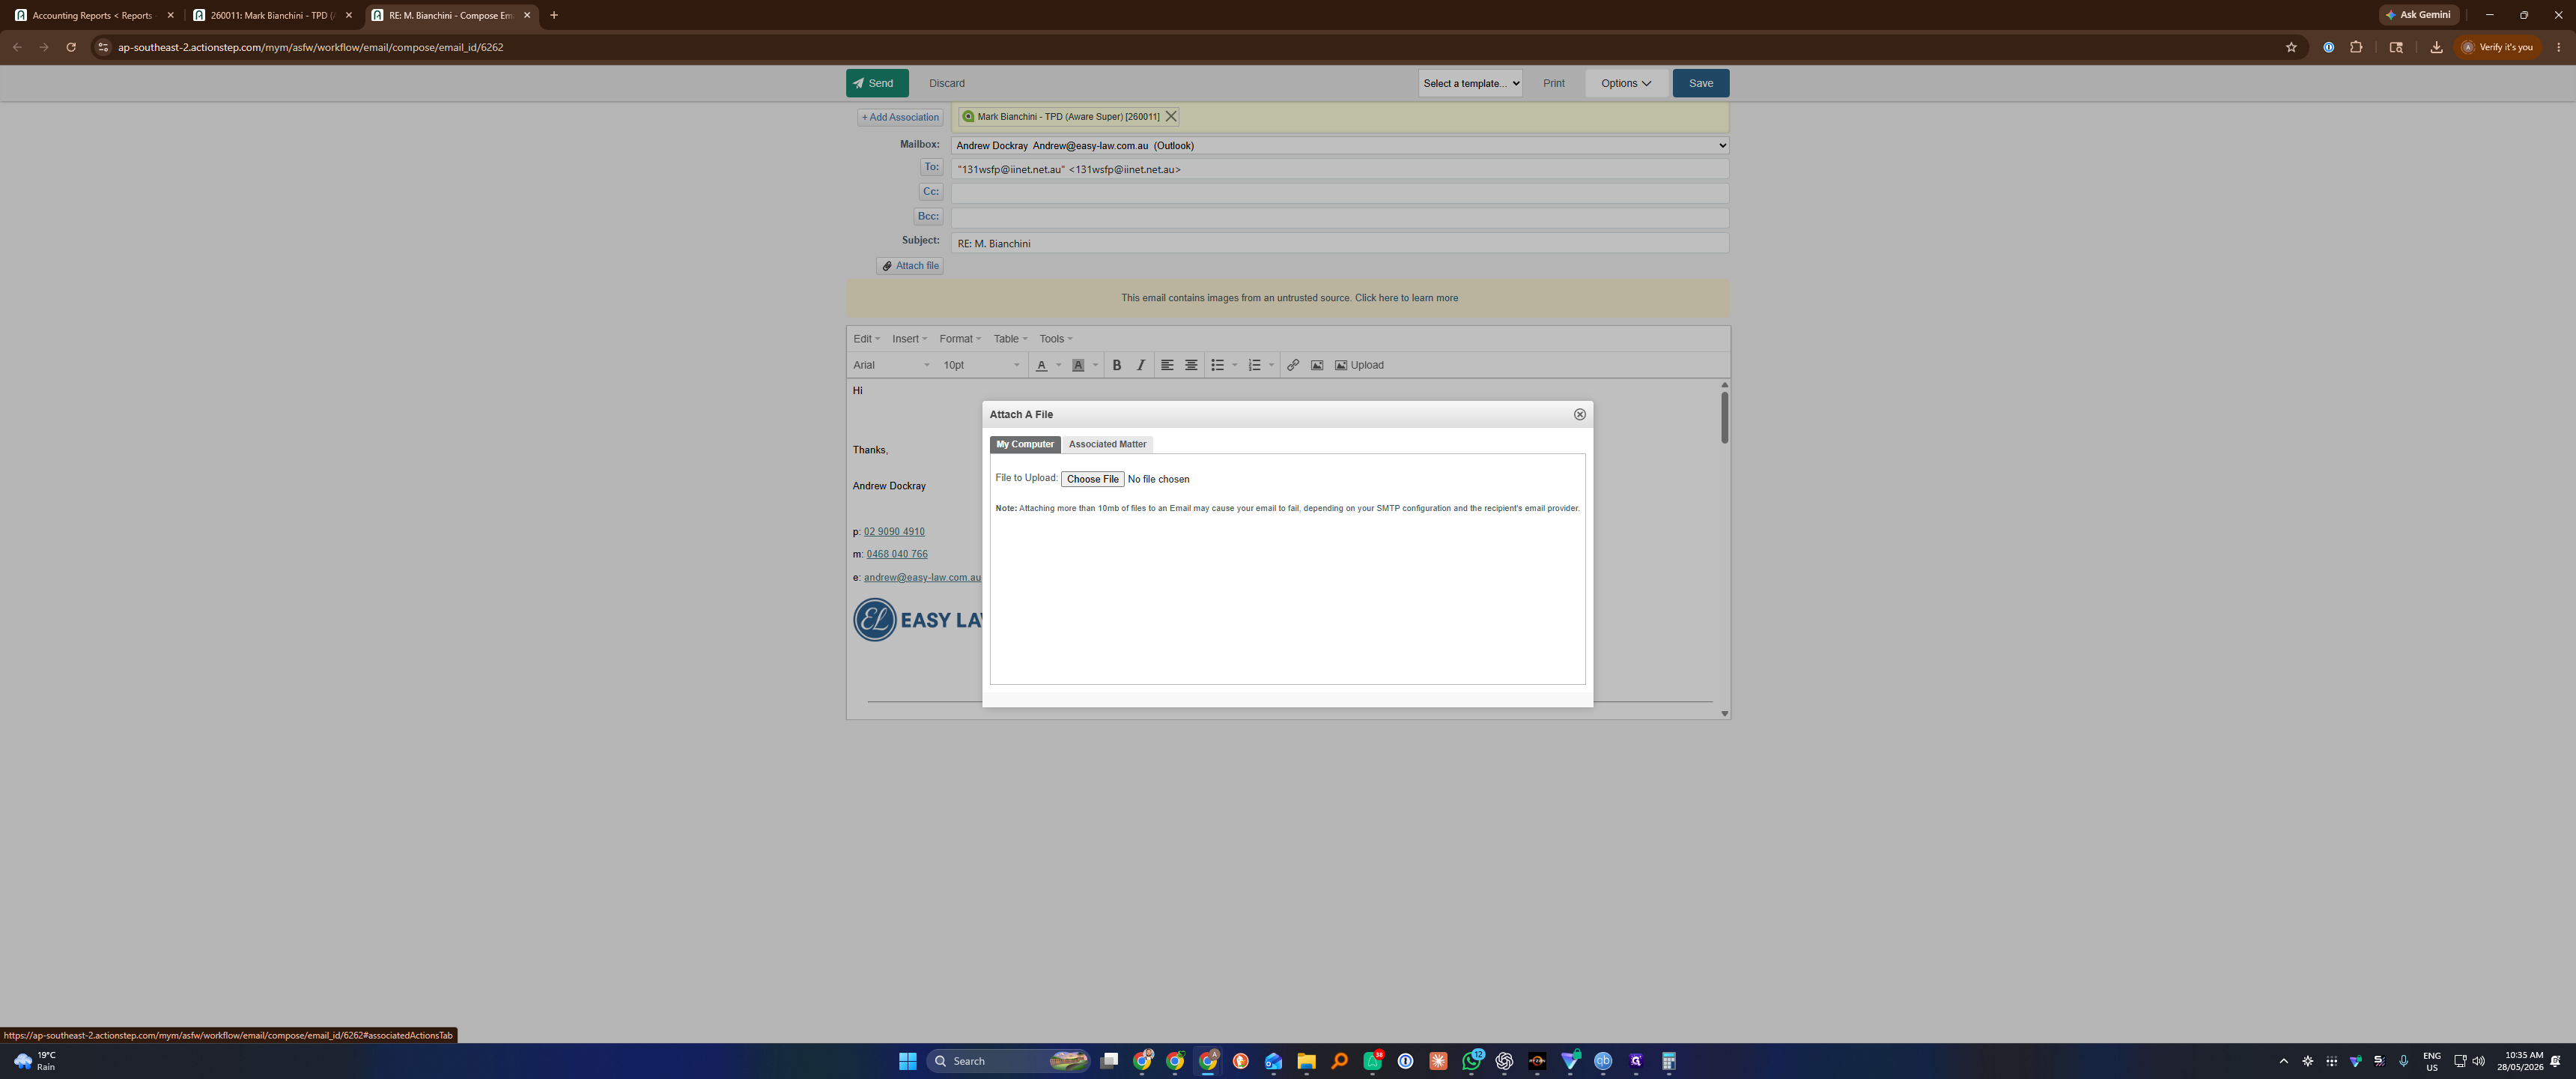Open the Arial font family dropdown
This screenshot has width=2576, height=1079.
pos(892,366)
